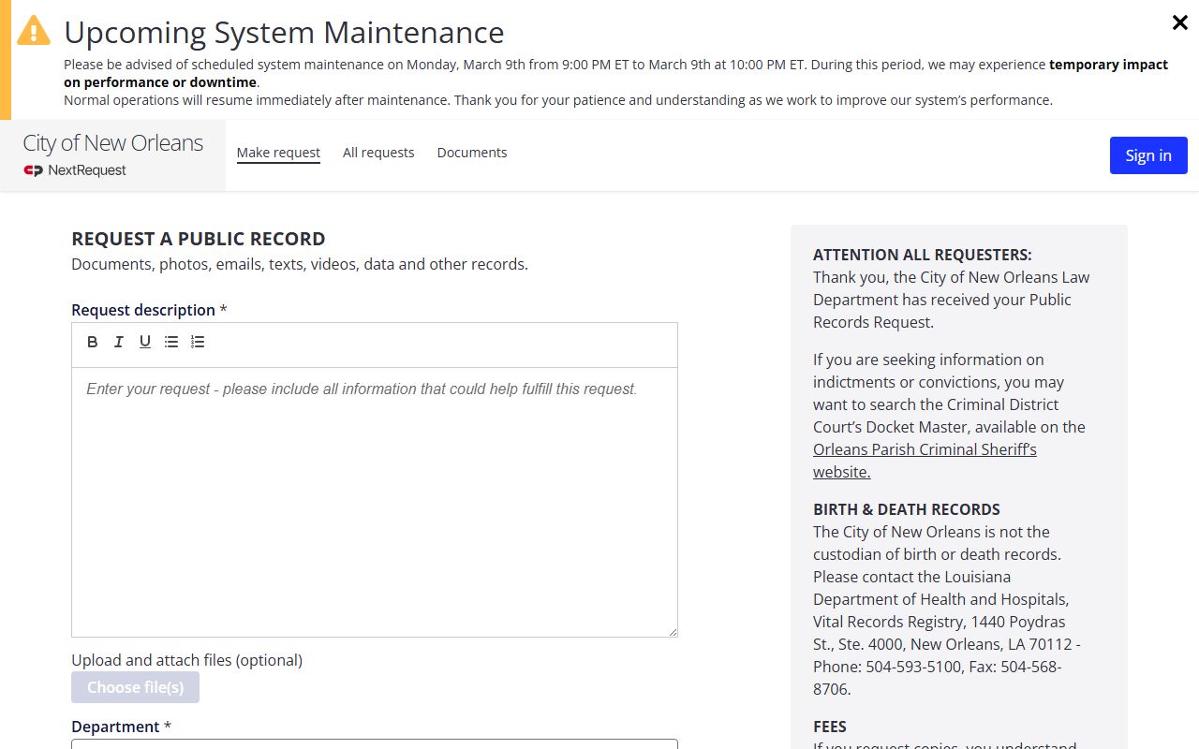The height and width of the screenshot is (749, 1199).
Task: Open the Documents page
Action: point(472,153)
